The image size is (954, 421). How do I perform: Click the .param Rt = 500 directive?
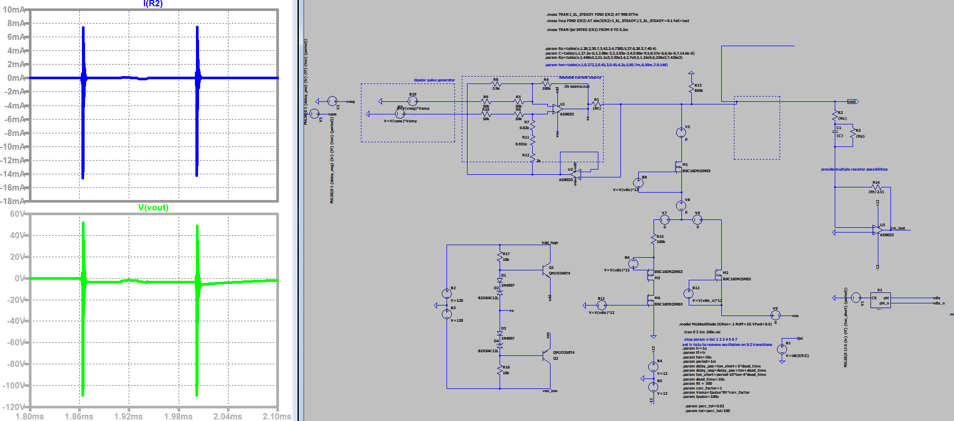(x=698, y=384)
